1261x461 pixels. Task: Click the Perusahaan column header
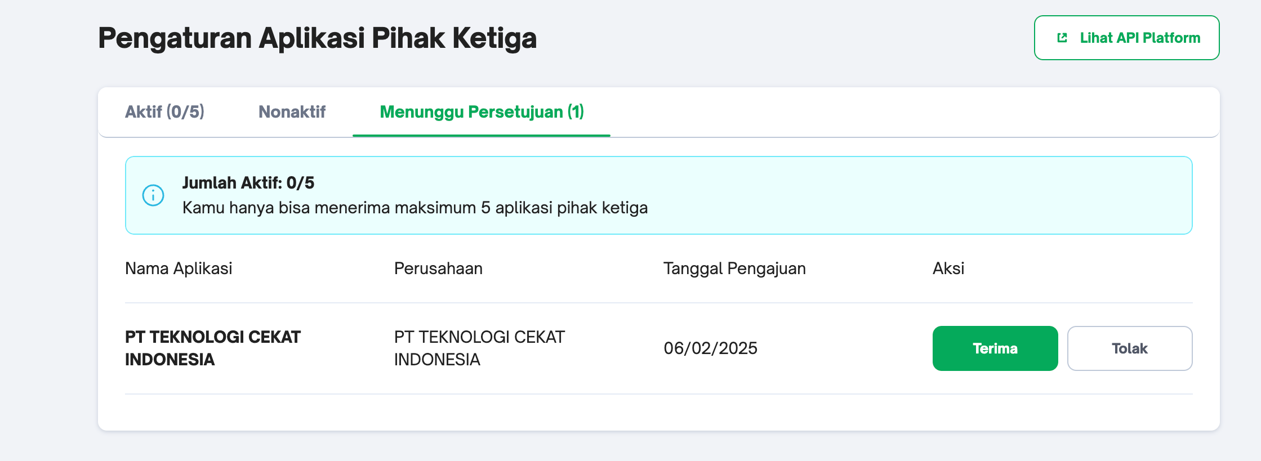pyautogui.click(x=438, y=268)
